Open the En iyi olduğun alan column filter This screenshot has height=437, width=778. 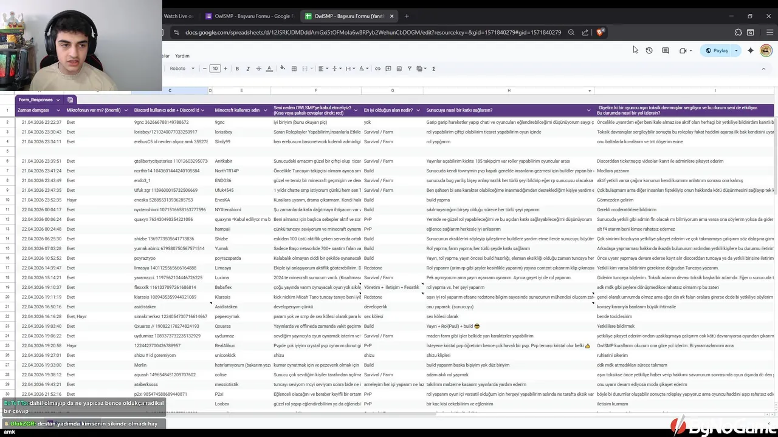point(419,110)
